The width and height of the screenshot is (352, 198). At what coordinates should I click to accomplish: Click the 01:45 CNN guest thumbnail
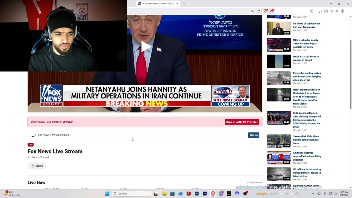[279, 118]
